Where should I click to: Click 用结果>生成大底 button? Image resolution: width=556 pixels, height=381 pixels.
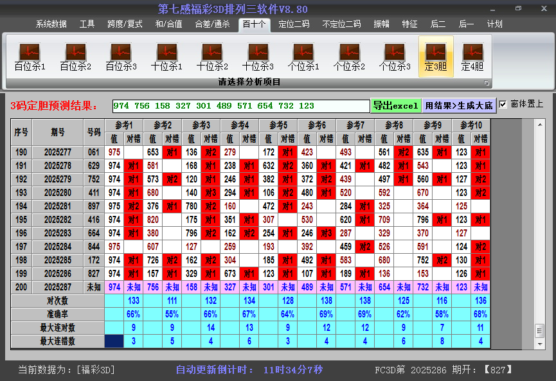[x=459, y=105]
